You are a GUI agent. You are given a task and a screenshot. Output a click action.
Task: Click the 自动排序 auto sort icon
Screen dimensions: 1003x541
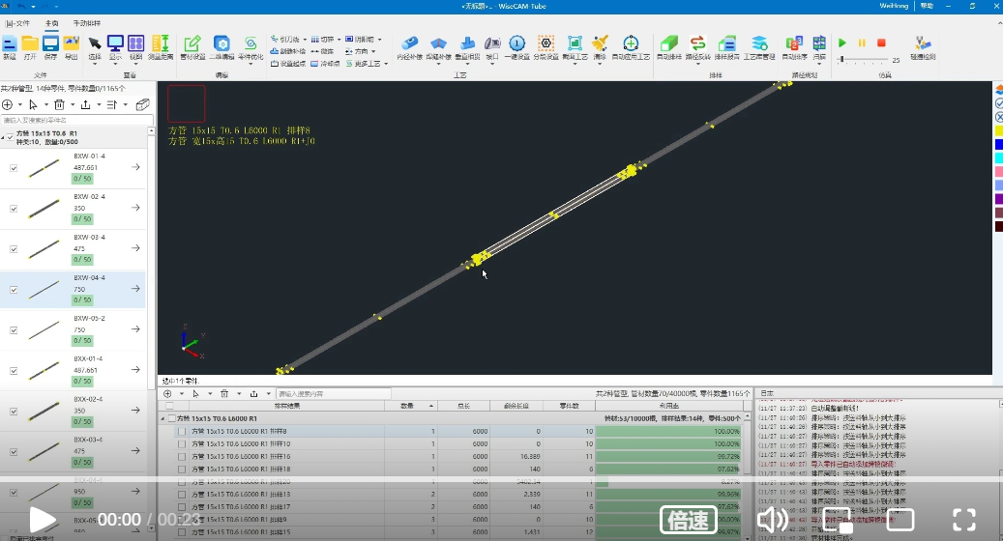(x=794, y=46)
